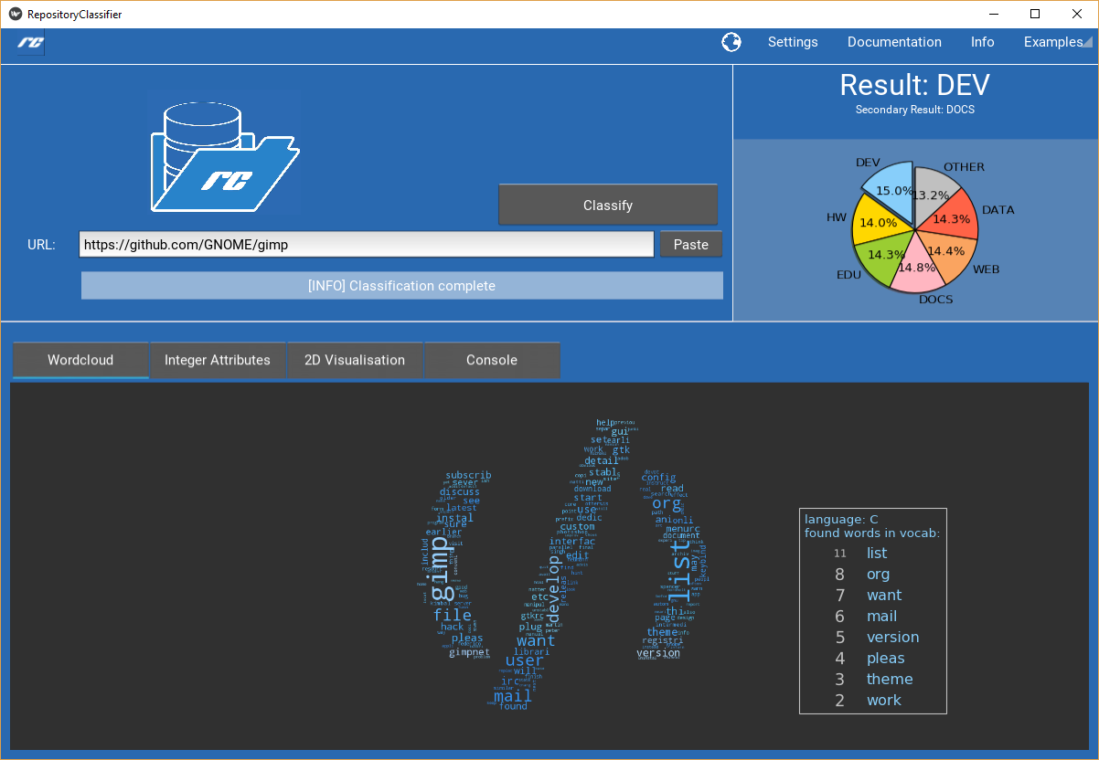
Task: Switch to the 2D Visualisation tab
Action: 355,360
